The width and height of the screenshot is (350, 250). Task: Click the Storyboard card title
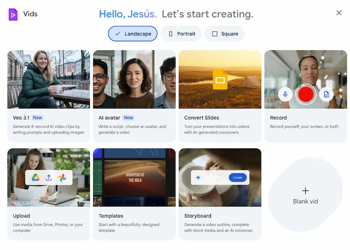198,216
